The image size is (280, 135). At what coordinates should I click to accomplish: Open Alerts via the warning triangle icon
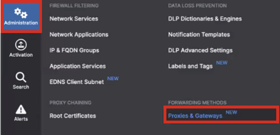click(x=21, y=109)
